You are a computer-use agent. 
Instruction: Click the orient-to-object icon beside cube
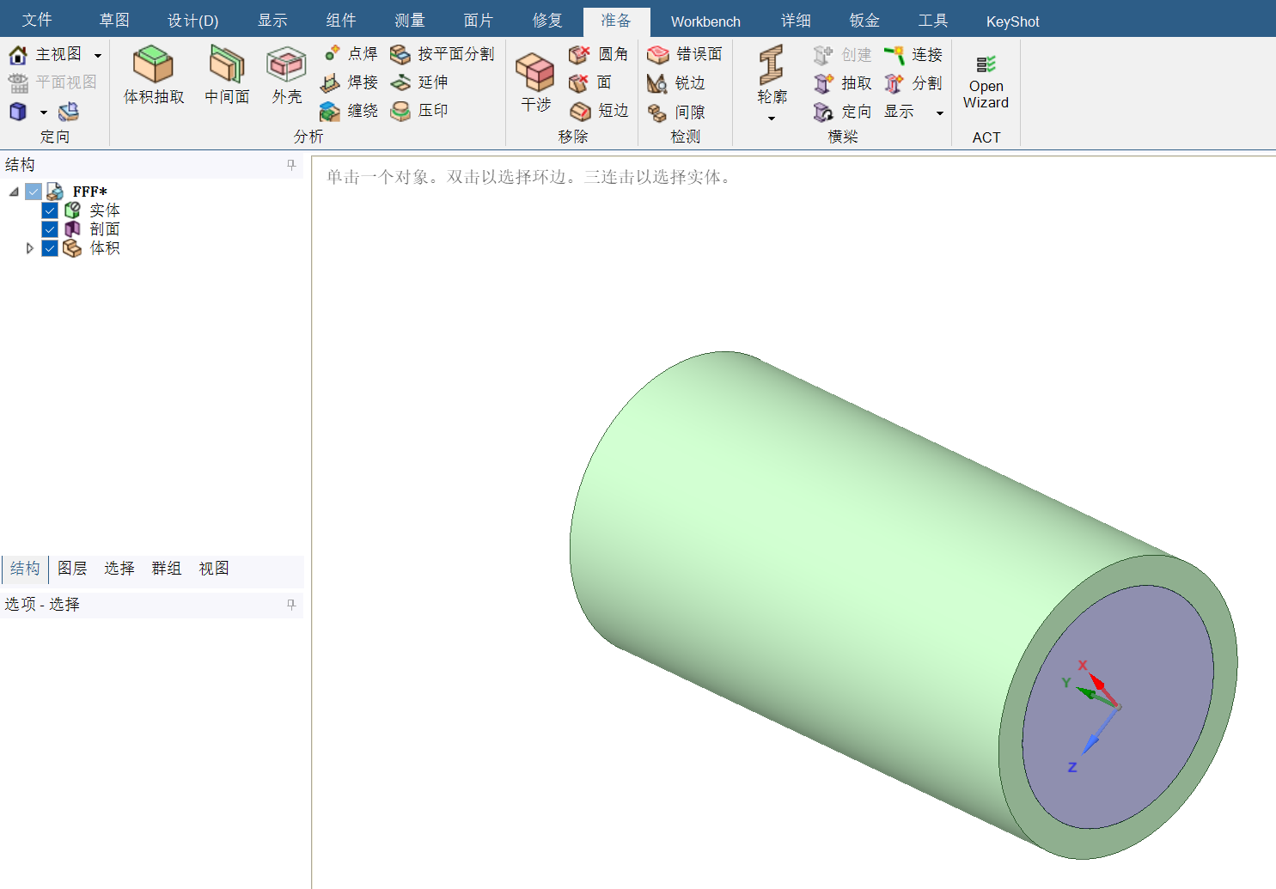69,112
